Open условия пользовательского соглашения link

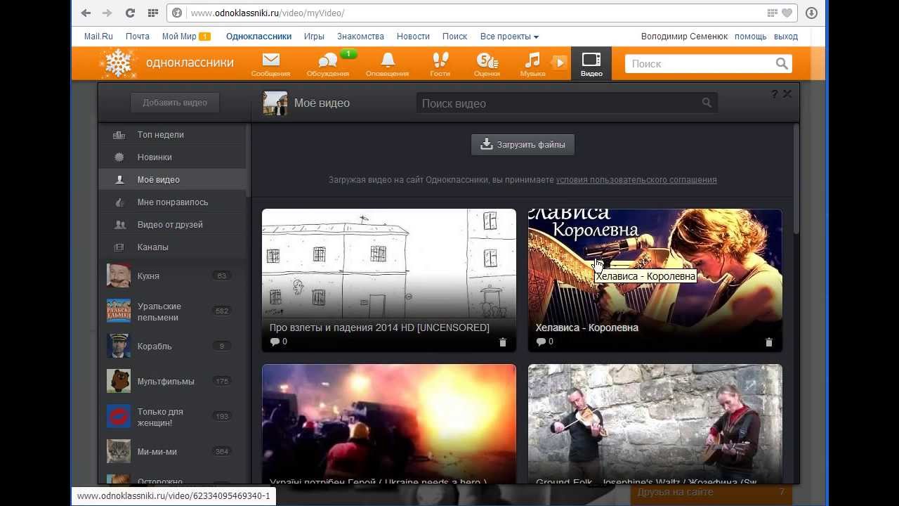coord(636,180)
